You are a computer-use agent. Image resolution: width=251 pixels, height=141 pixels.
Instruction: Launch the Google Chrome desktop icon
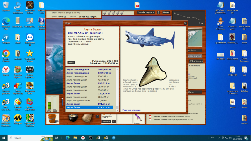tap(6, 55)
